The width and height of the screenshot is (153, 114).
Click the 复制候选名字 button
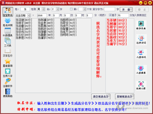tap(124, 96)
